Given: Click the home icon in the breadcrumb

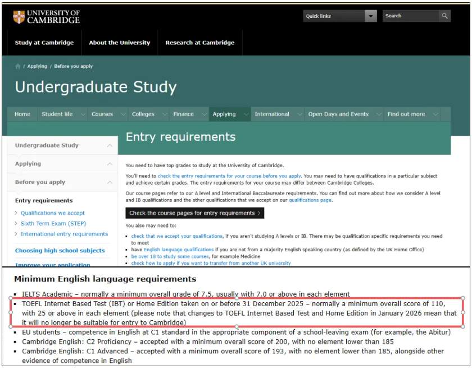Looking at the screenshot, I should click(18, 66).
